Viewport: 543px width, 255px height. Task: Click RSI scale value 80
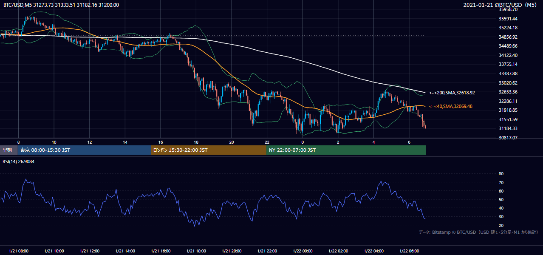(x=501, y=174)
